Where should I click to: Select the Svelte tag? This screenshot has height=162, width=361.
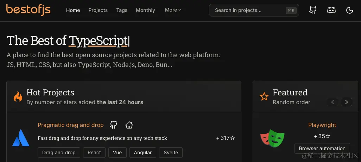click(x=171, y=153)
